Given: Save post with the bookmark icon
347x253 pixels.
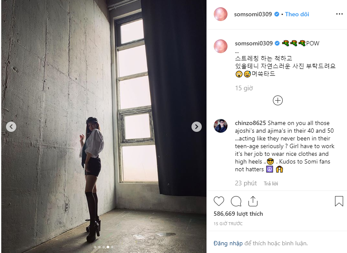Looking at the screenshot, I should tap(339, 201).
